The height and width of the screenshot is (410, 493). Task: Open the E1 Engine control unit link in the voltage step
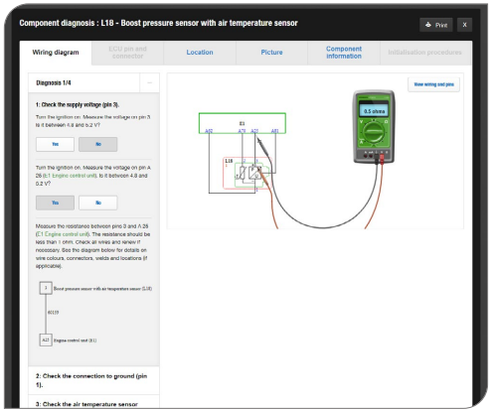[x=70, y=176]
